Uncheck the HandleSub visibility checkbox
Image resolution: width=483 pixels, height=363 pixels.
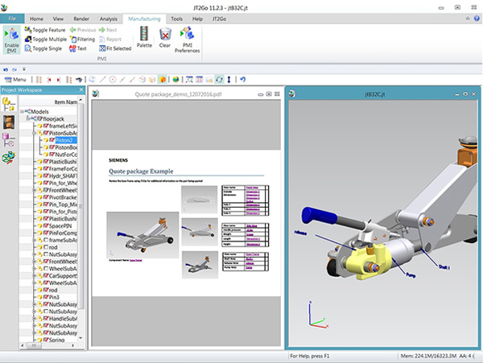click(46, 319)
